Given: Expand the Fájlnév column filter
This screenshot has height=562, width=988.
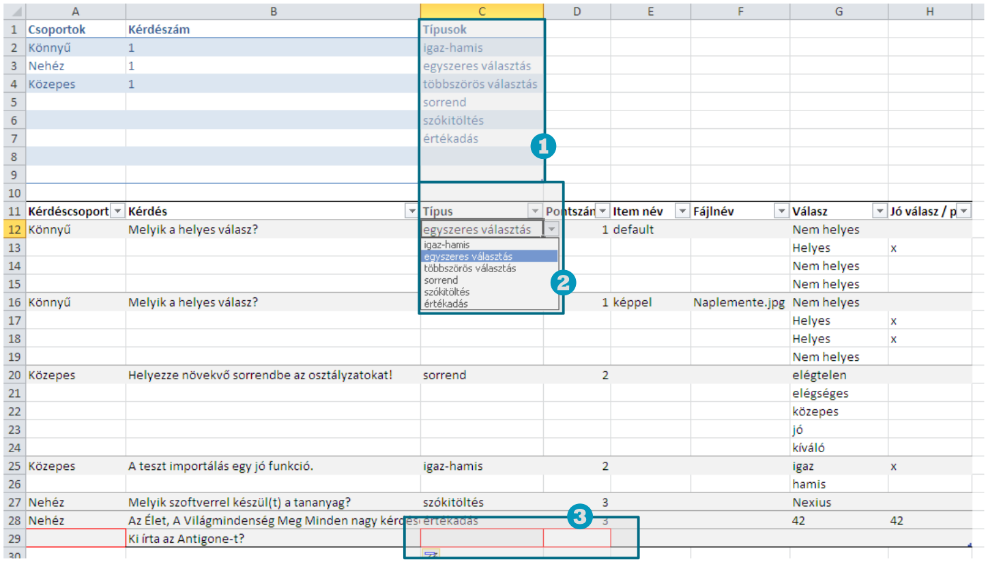Looking at the screenshot, I should pos(781,211).
